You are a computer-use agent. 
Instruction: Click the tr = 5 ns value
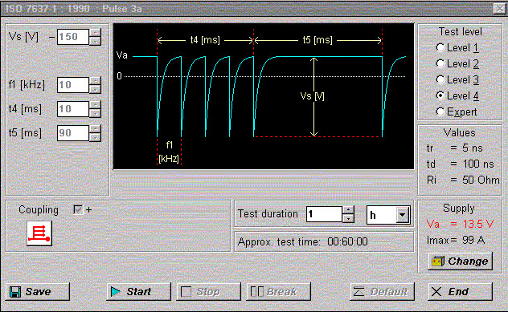click(x=454, y=148)
